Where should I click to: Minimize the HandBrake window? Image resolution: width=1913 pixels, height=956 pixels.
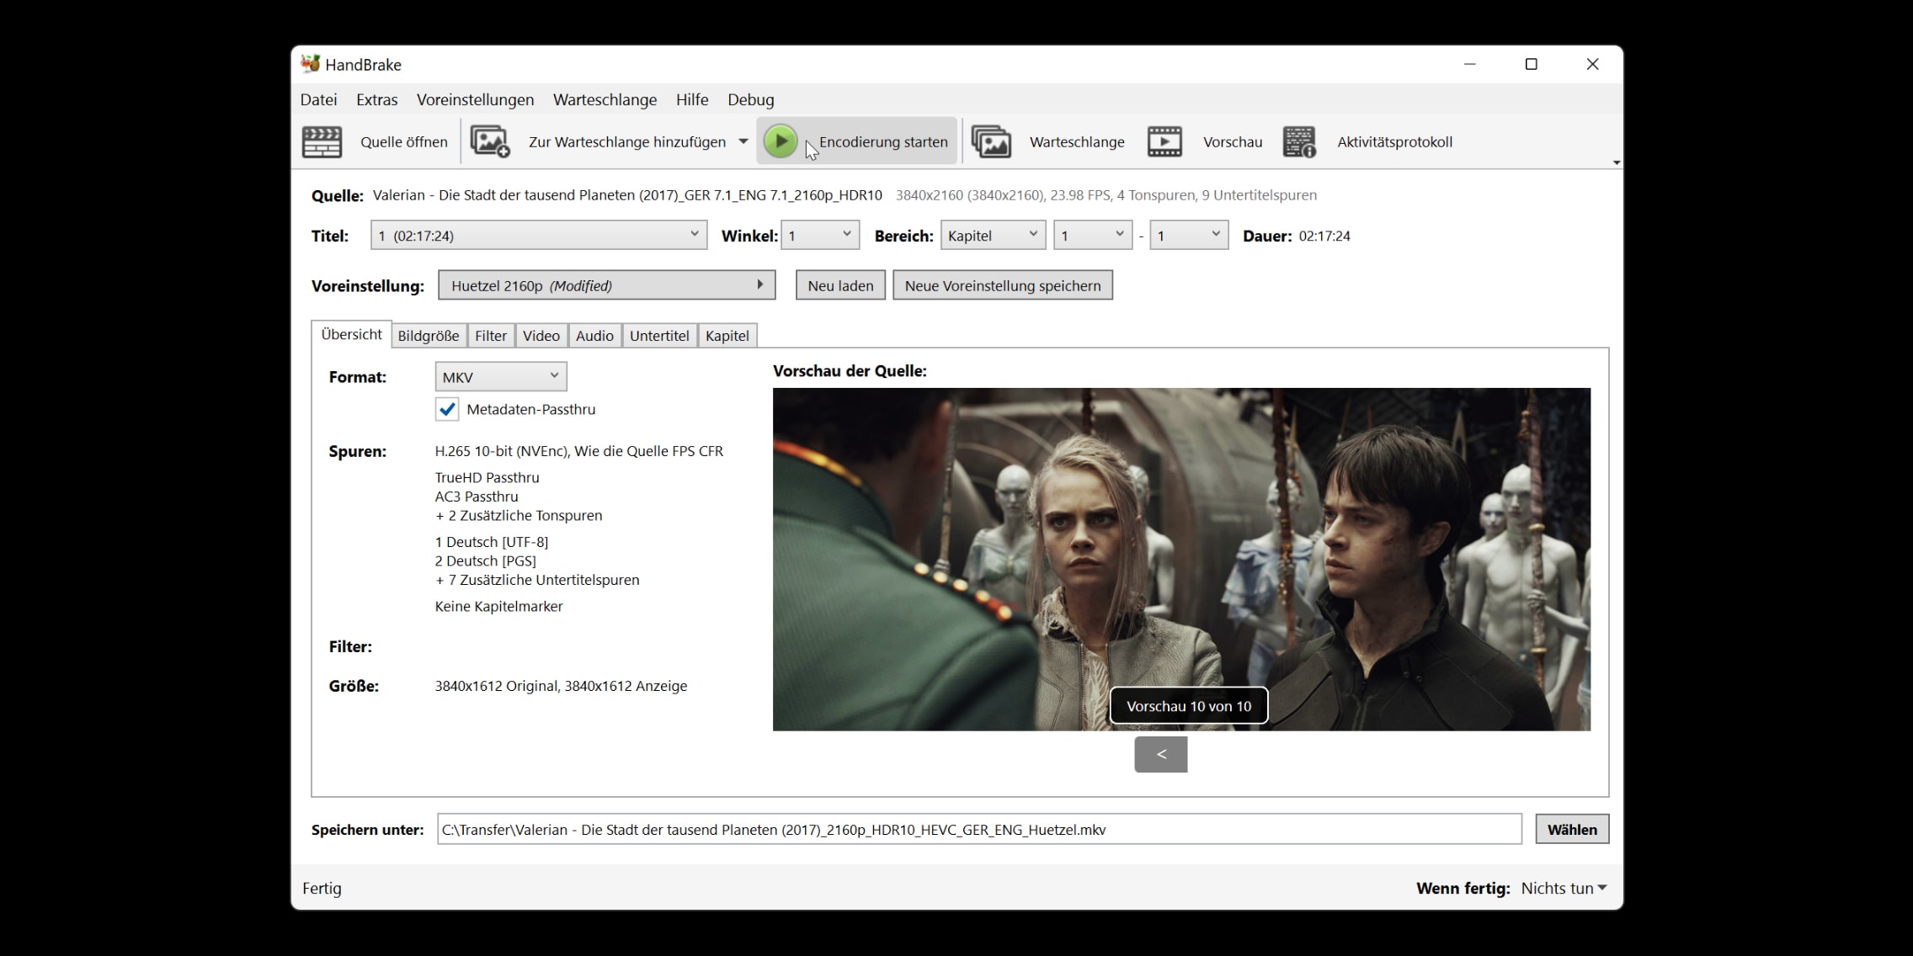pyautogui.click(x=1469, y=64)
